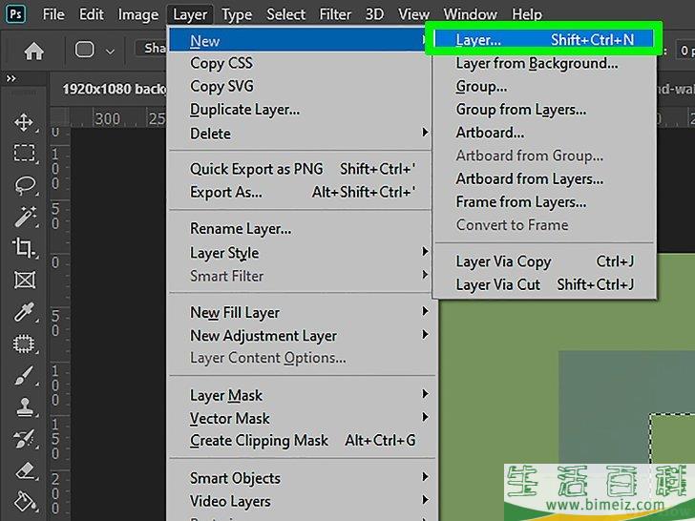Expand the New submenu item
Screen dimensions: 695x521
(300, 41)
